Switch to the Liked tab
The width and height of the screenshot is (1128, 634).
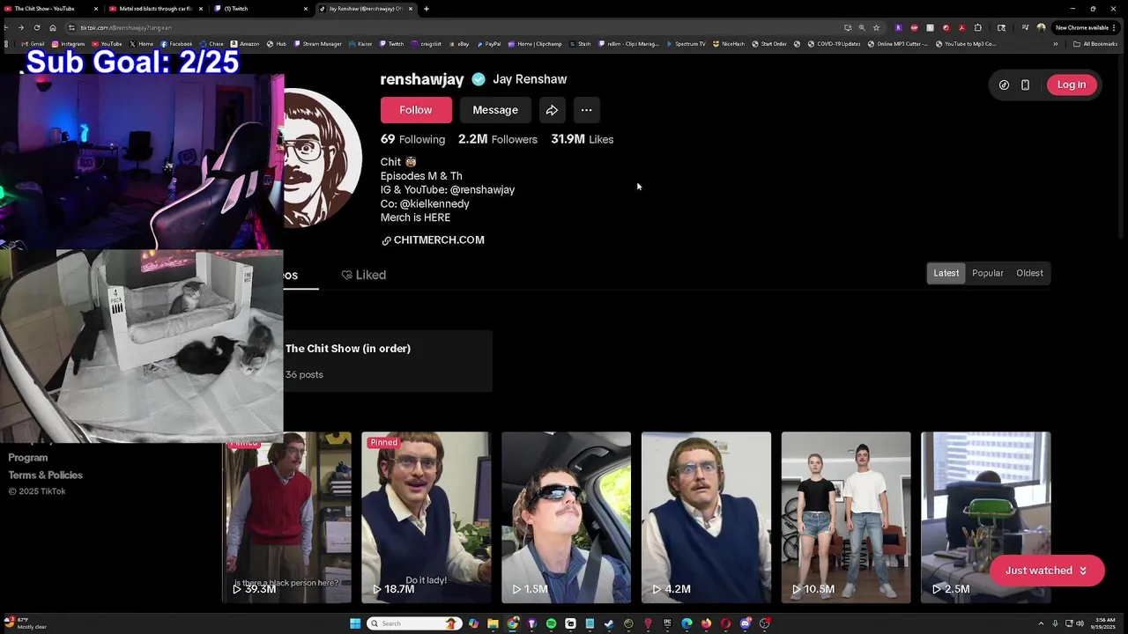tap(363, 275)
